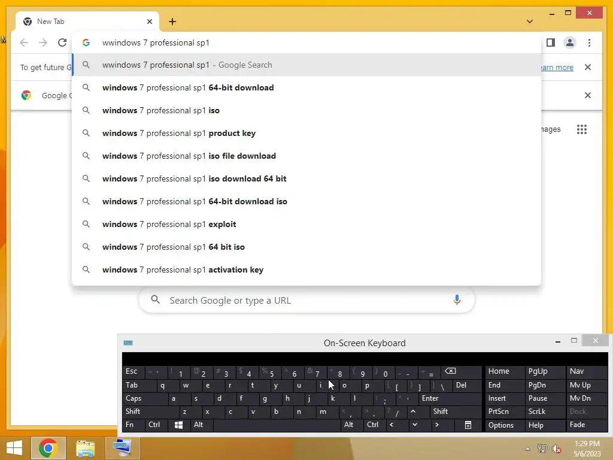Toggle the left Ctrl key
The height and width of the screenshot is (460, 613).
point(156,425)
